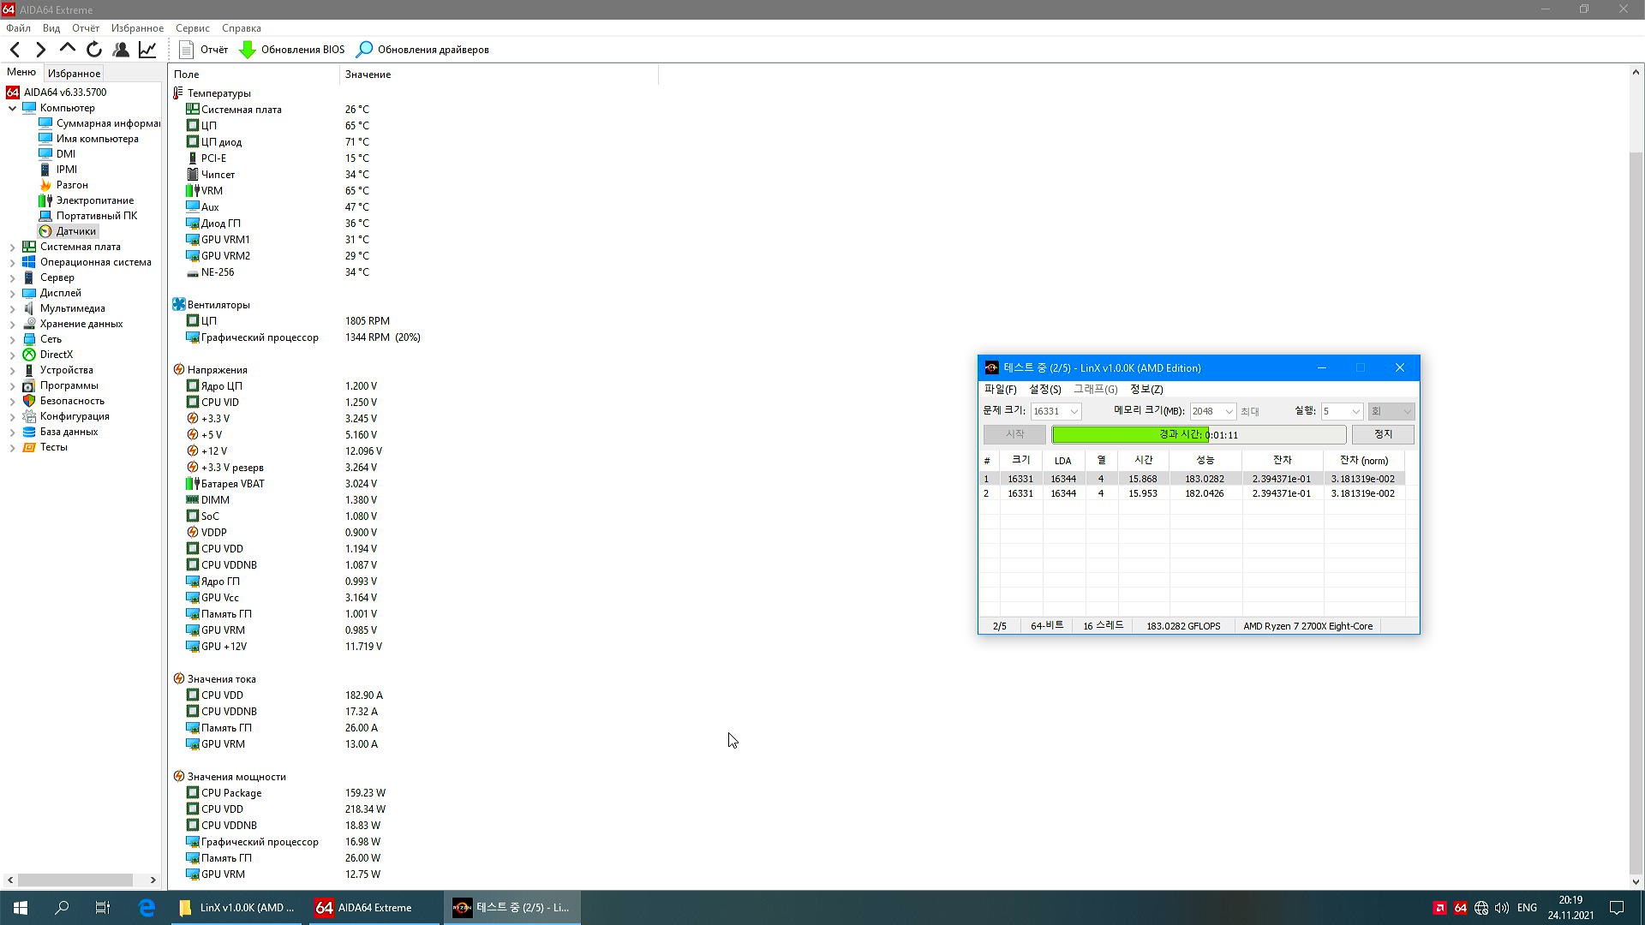Click the Up level arrow icon

67,49
